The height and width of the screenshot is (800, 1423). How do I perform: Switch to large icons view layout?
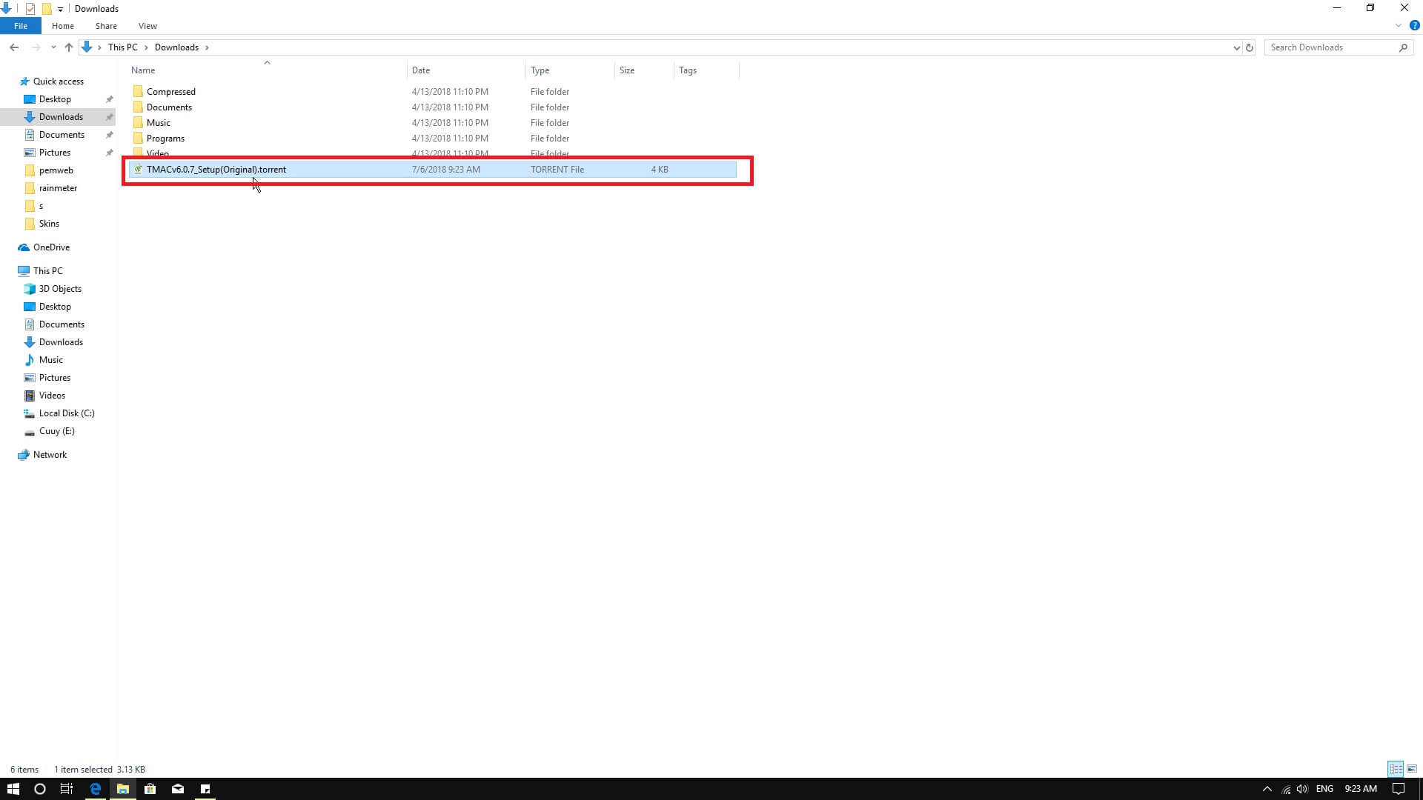(1412, 769)
